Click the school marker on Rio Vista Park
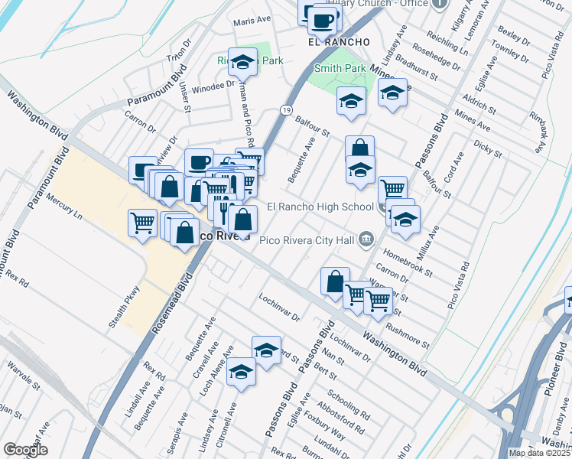 coord(242,63)
